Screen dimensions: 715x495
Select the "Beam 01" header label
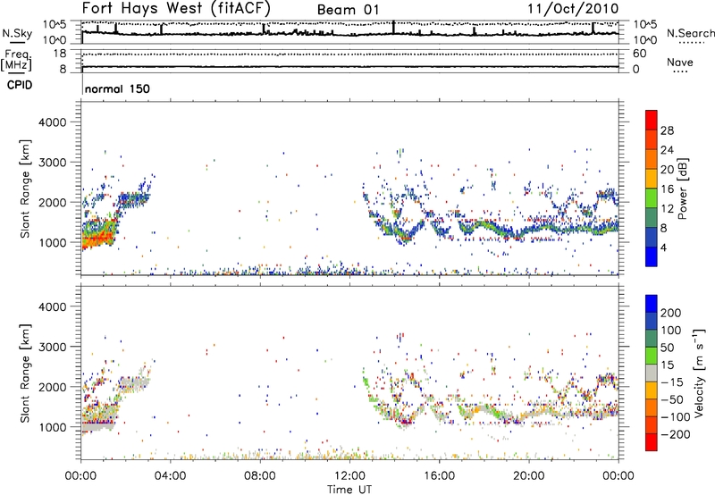pos(348,10)
